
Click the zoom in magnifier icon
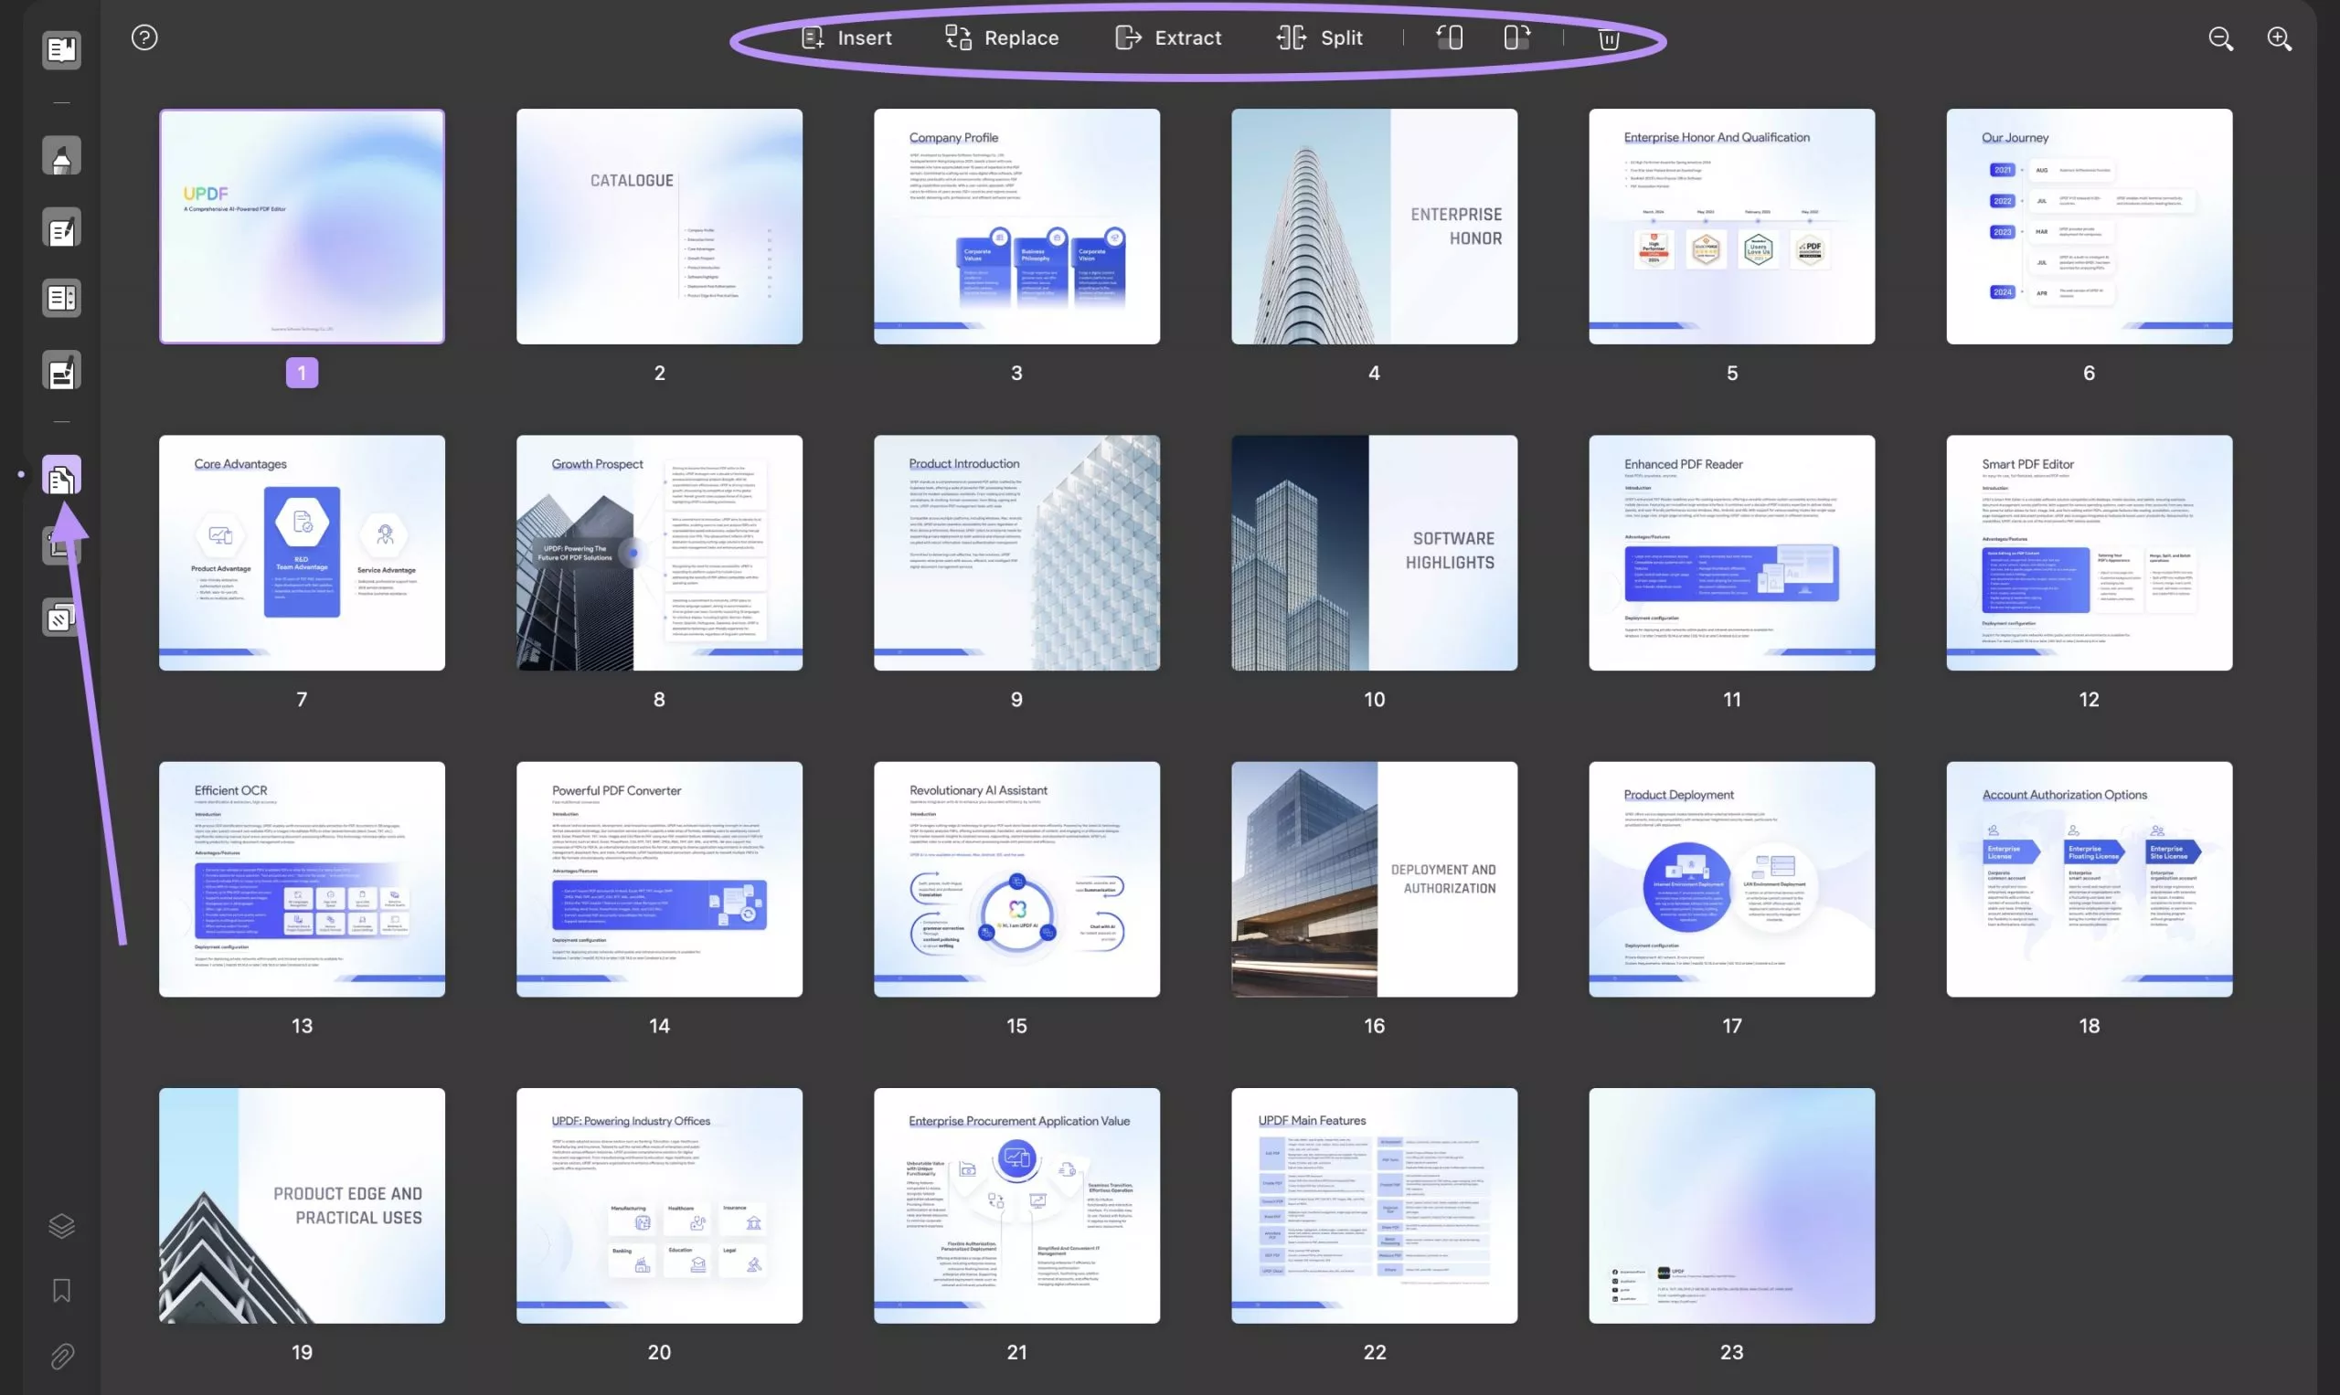coord(2281,37)
